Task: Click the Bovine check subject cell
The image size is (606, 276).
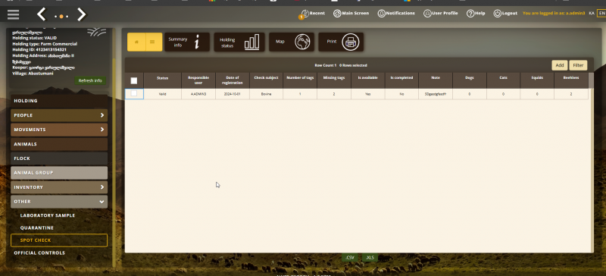Action: 266,94
